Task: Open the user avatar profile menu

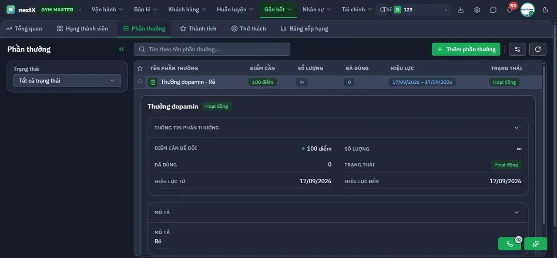Action: pos(527,10)
